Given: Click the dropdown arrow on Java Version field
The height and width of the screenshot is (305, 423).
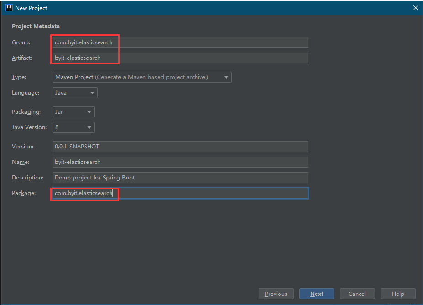Looking at the screenshot, I should [90, 127].
